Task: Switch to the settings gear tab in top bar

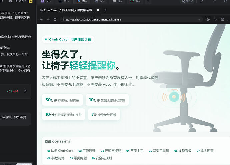Action: pyautogui.click(x=99, y=1)
